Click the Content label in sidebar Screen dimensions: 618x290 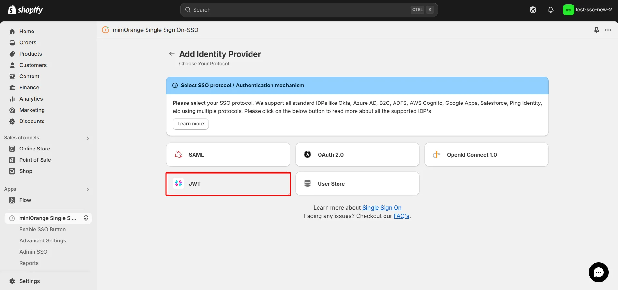pyautogui.click(x=29, y=76)
